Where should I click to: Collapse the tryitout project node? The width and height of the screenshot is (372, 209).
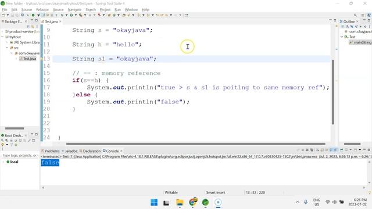coord(2,37)
